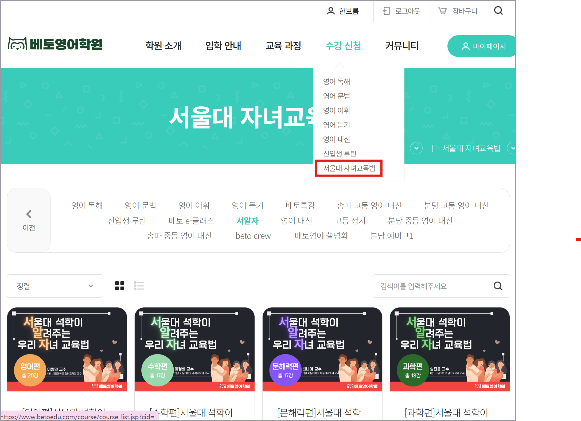581x421 pixels.
Task: Go back with the 이전 arrow
Action: click(x=29, y=220)
